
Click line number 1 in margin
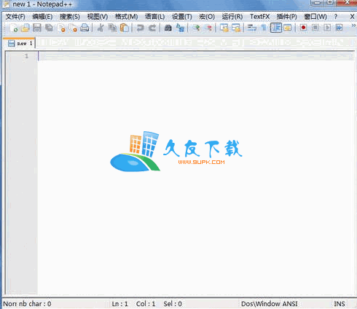pos(26,56)
